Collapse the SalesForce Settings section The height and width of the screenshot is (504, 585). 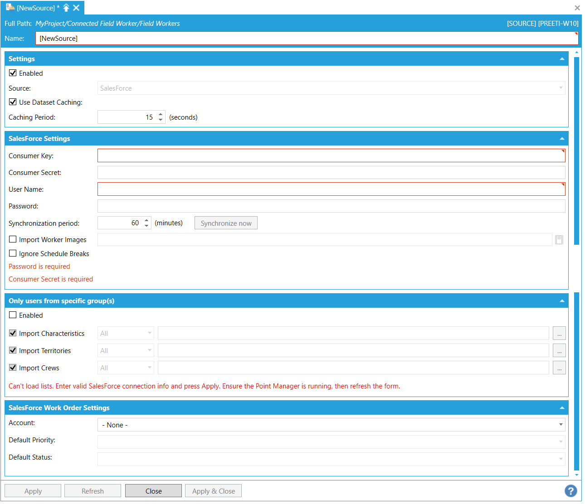pos(562,139)
